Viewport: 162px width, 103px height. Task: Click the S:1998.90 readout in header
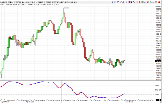click(45, 5)
